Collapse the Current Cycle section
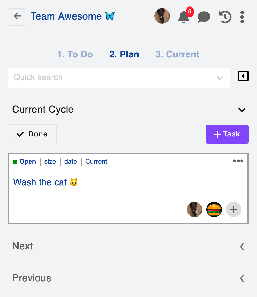 (x=242, y=110)
